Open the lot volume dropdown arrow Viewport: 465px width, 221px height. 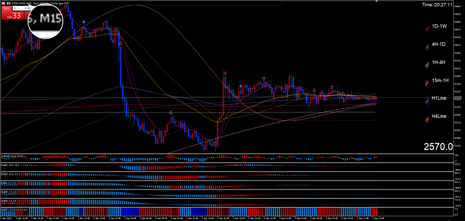click(x=16, y=8)
